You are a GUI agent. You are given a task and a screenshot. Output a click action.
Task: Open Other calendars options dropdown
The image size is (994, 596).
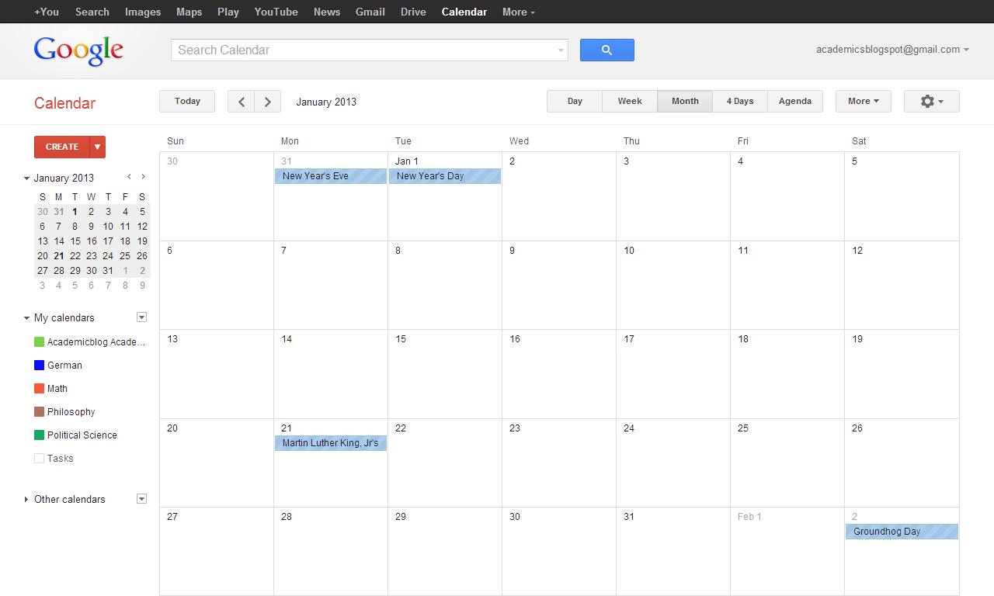click(141, 498)
